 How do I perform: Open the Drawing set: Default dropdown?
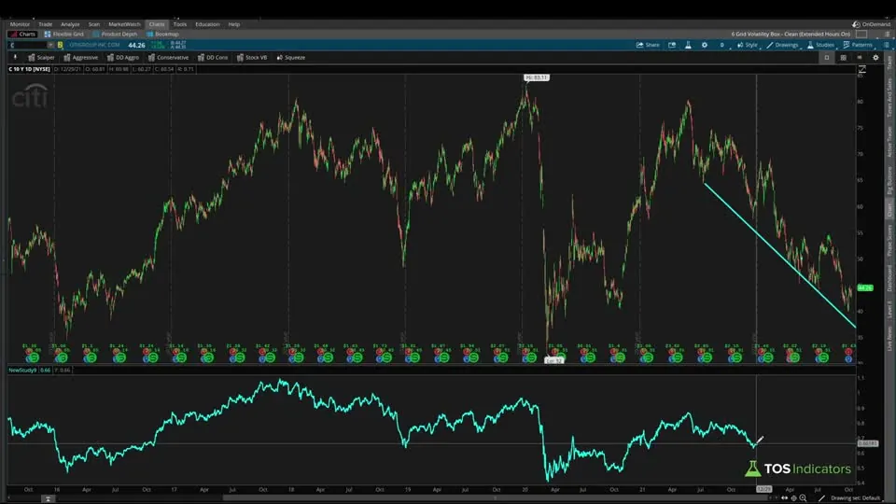855,498
